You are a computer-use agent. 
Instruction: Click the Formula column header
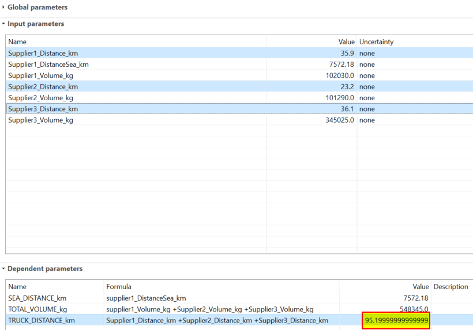point(118,287)
